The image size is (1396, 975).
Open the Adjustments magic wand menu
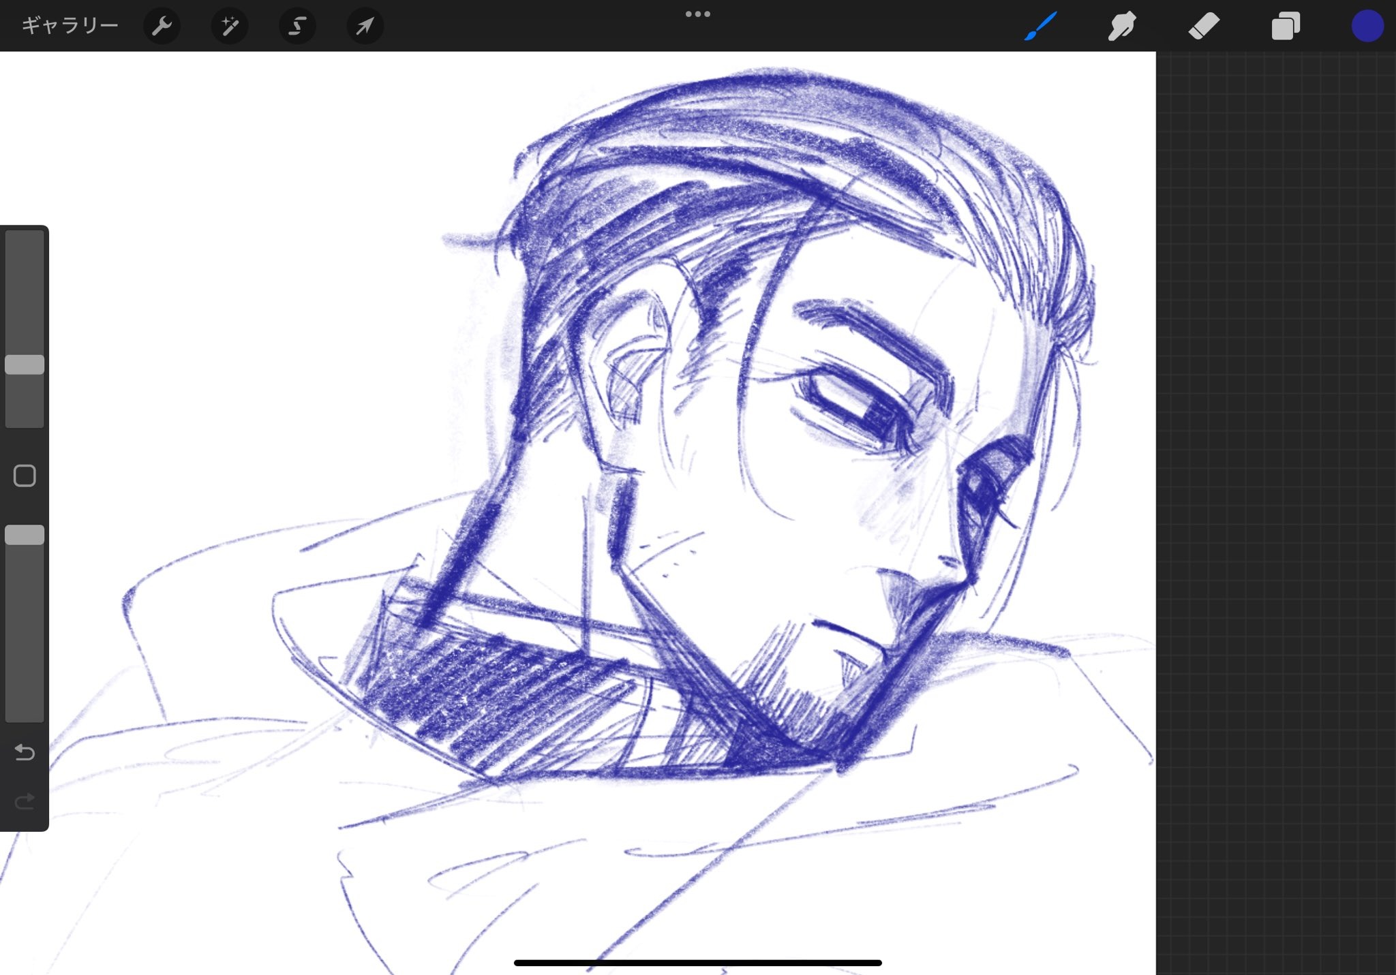click(230, 26)
